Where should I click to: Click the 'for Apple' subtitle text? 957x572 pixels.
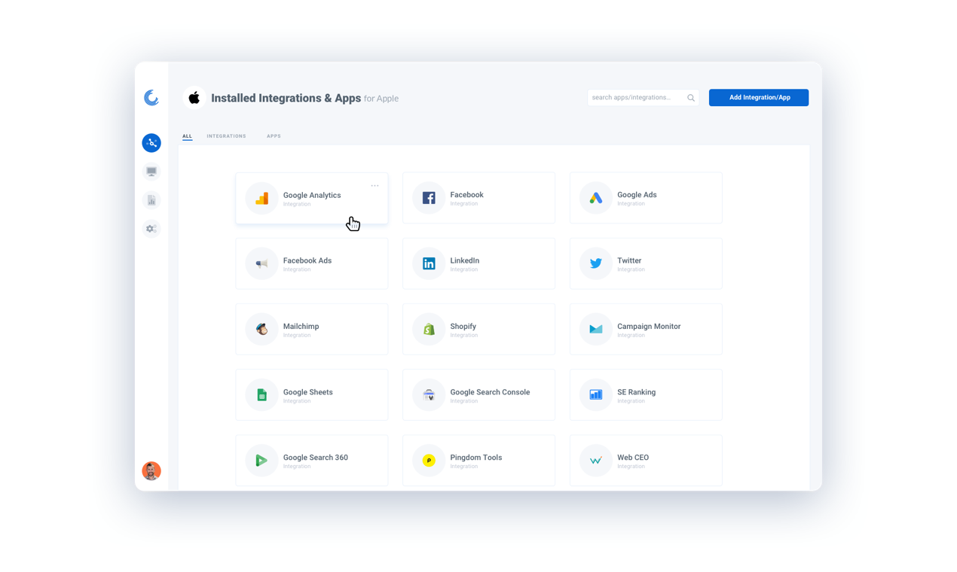[381, 99]
